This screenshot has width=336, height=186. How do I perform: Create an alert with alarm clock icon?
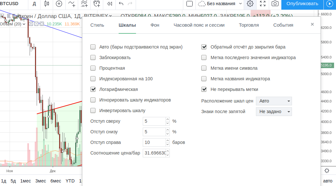96,4
